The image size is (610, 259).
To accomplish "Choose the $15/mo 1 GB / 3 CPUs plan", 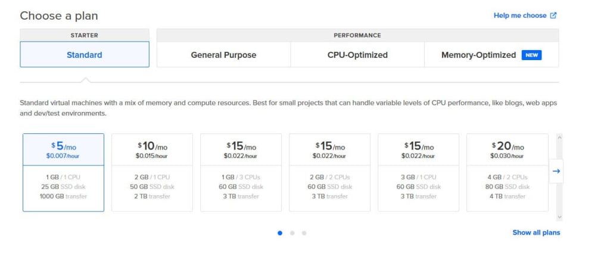I will pos(241,172).
